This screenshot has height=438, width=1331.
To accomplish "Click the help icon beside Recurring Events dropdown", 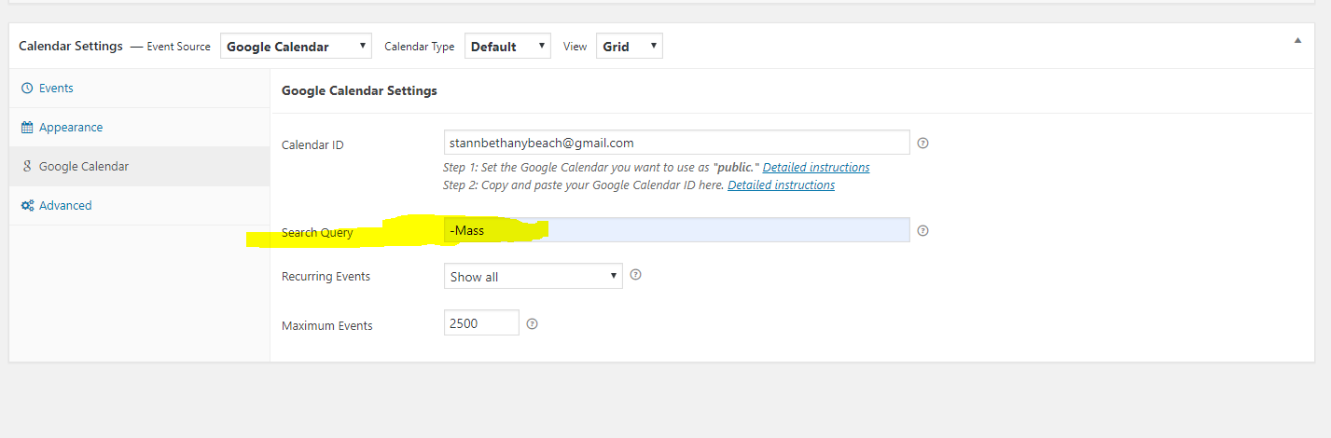I will tap(636, 275).
